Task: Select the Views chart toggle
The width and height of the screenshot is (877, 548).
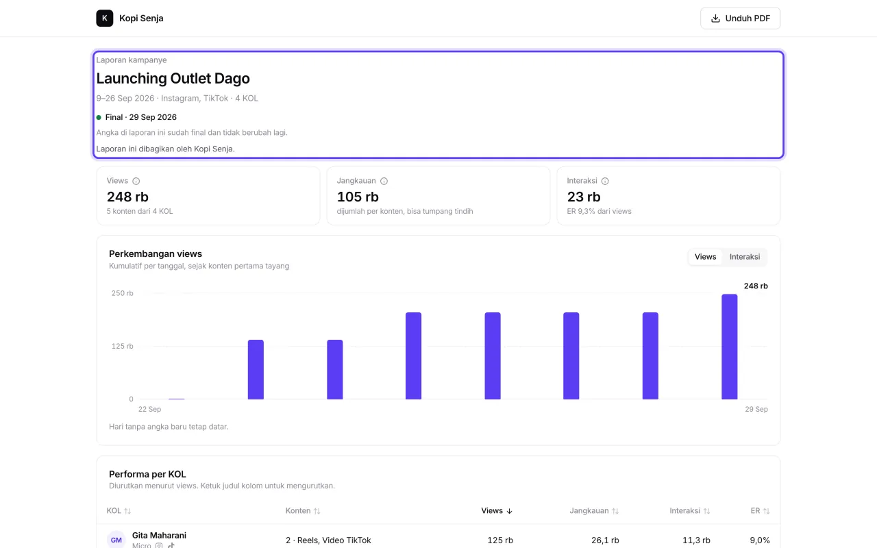Action: tap(705, 257)
